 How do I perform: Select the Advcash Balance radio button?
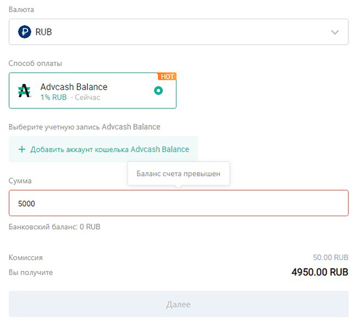coord(158,91)
